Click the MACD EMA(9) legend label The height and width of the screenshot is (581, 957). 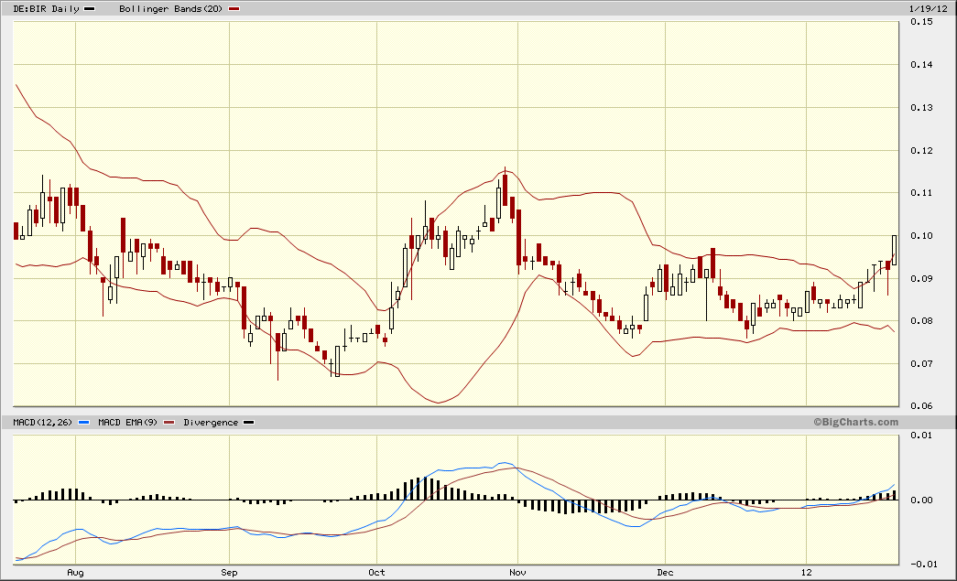point(127,422)
